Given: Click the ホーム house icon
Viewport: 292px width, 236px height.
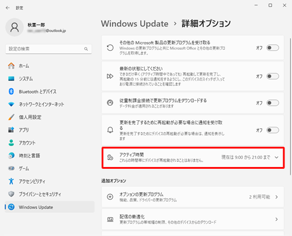Looking at the screenshot, I should point(11,66).
